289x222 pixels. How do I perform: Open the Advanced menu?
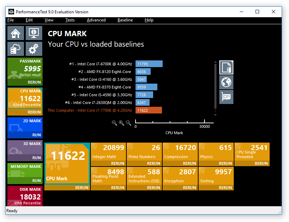pos(96,20)
